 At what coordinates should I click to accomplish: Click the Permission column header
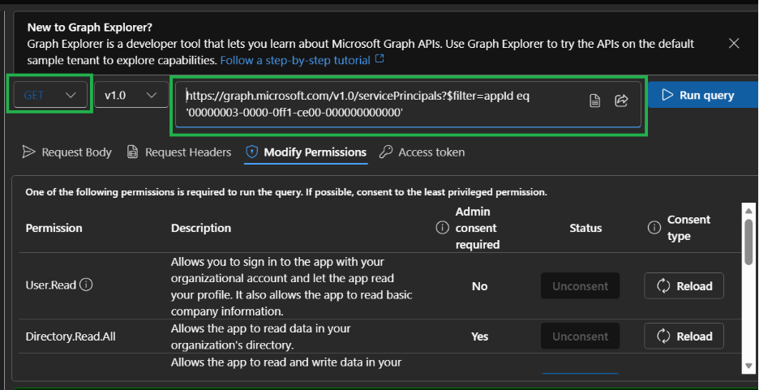(x=54, y=228)
